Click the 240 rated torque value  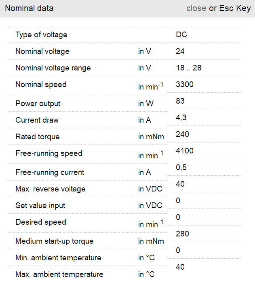click(182, 134)
